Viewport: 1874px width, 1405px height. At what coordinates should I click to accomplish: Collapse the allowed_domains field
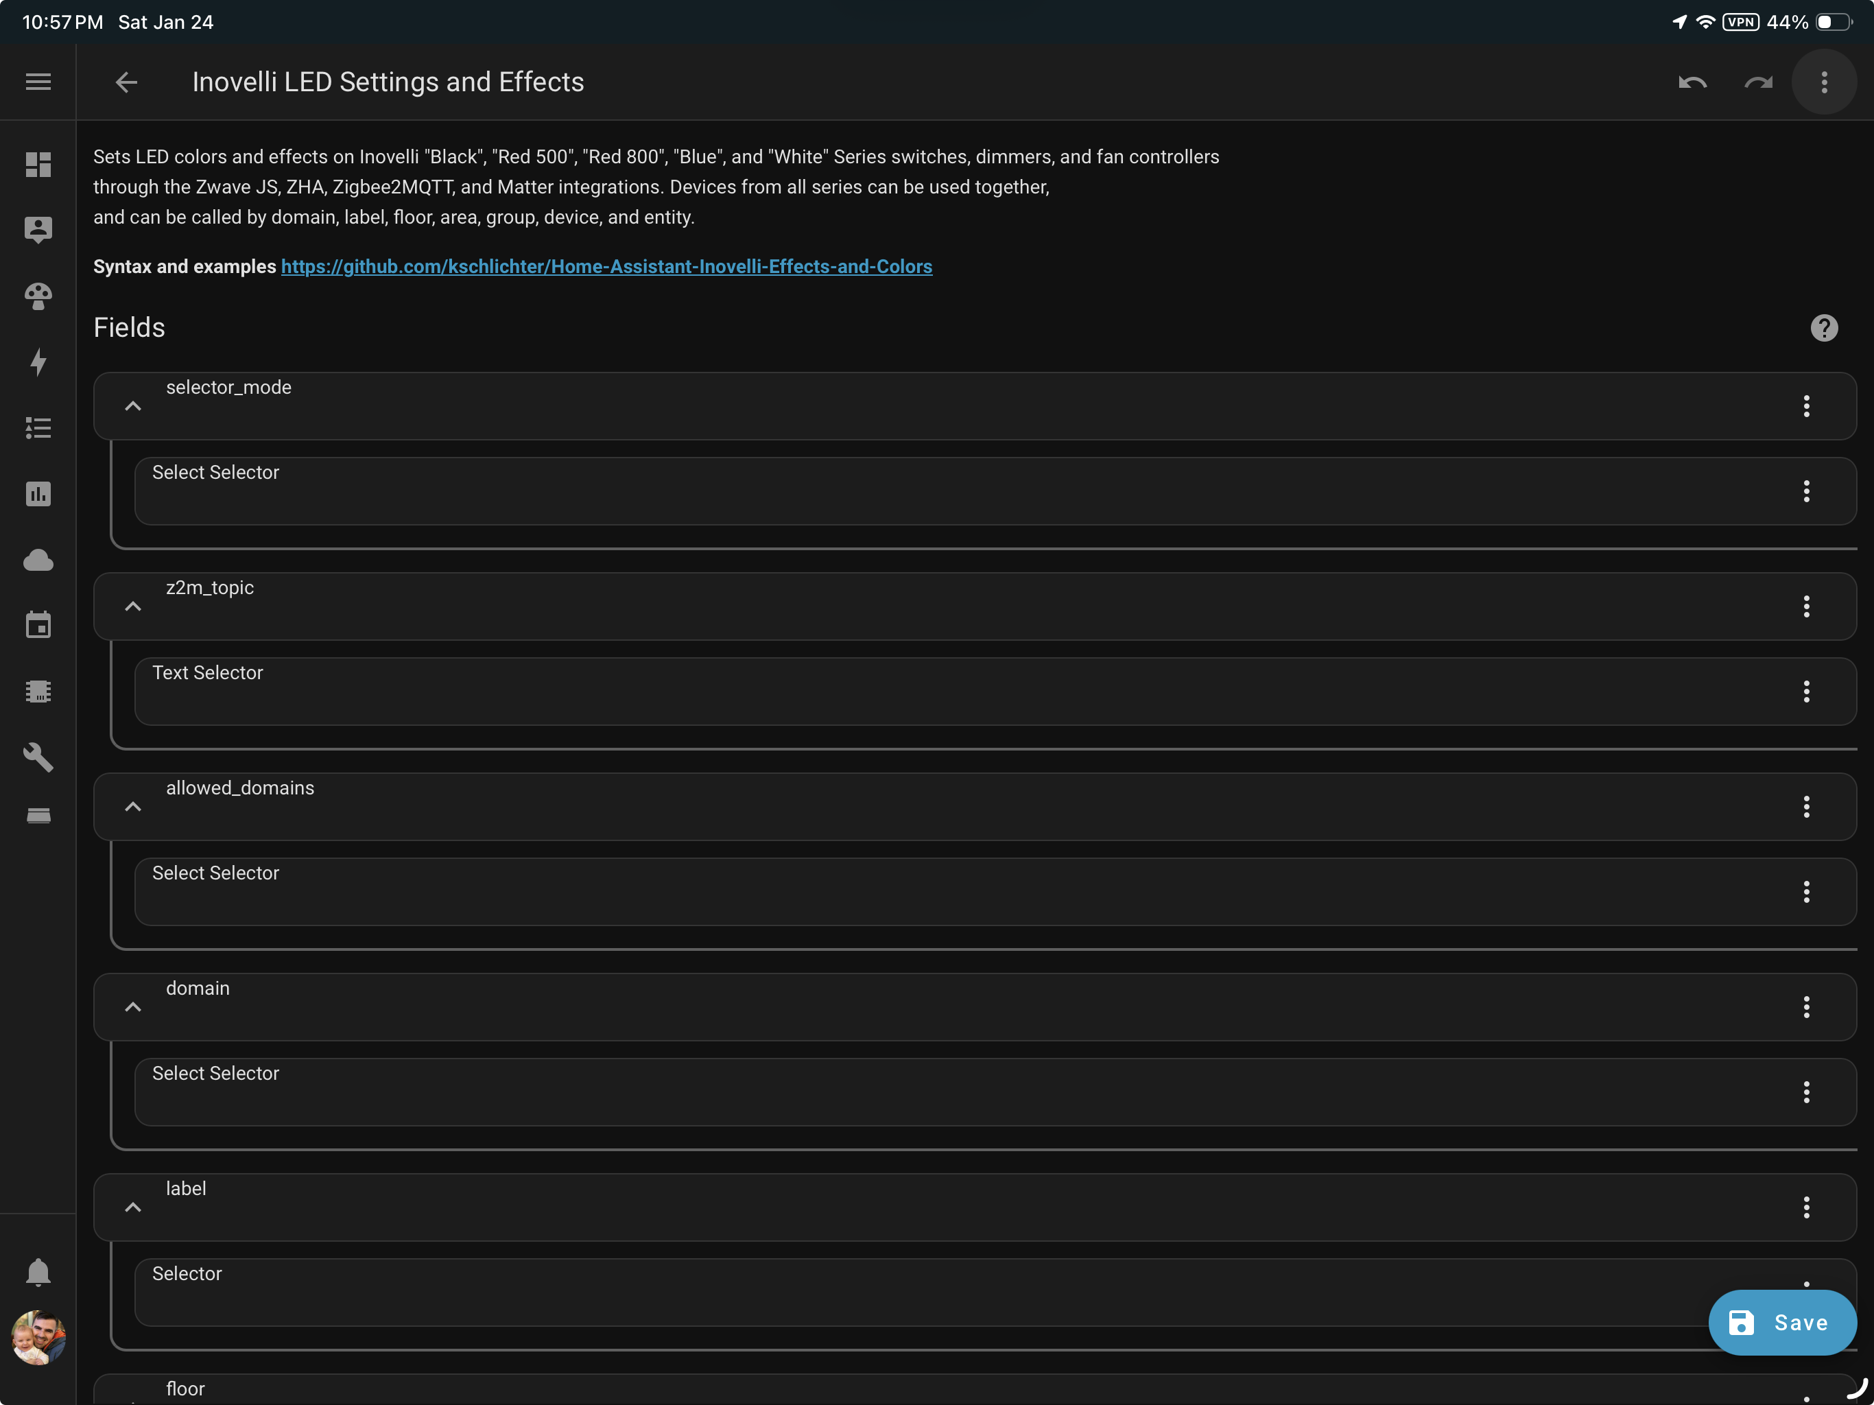(133, 807)
